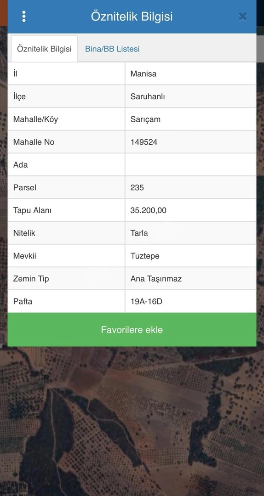Click the dialog title Öznitelik Bilgisi
Viewport: 264px width, 496px height.
click(x=132, y=17)
